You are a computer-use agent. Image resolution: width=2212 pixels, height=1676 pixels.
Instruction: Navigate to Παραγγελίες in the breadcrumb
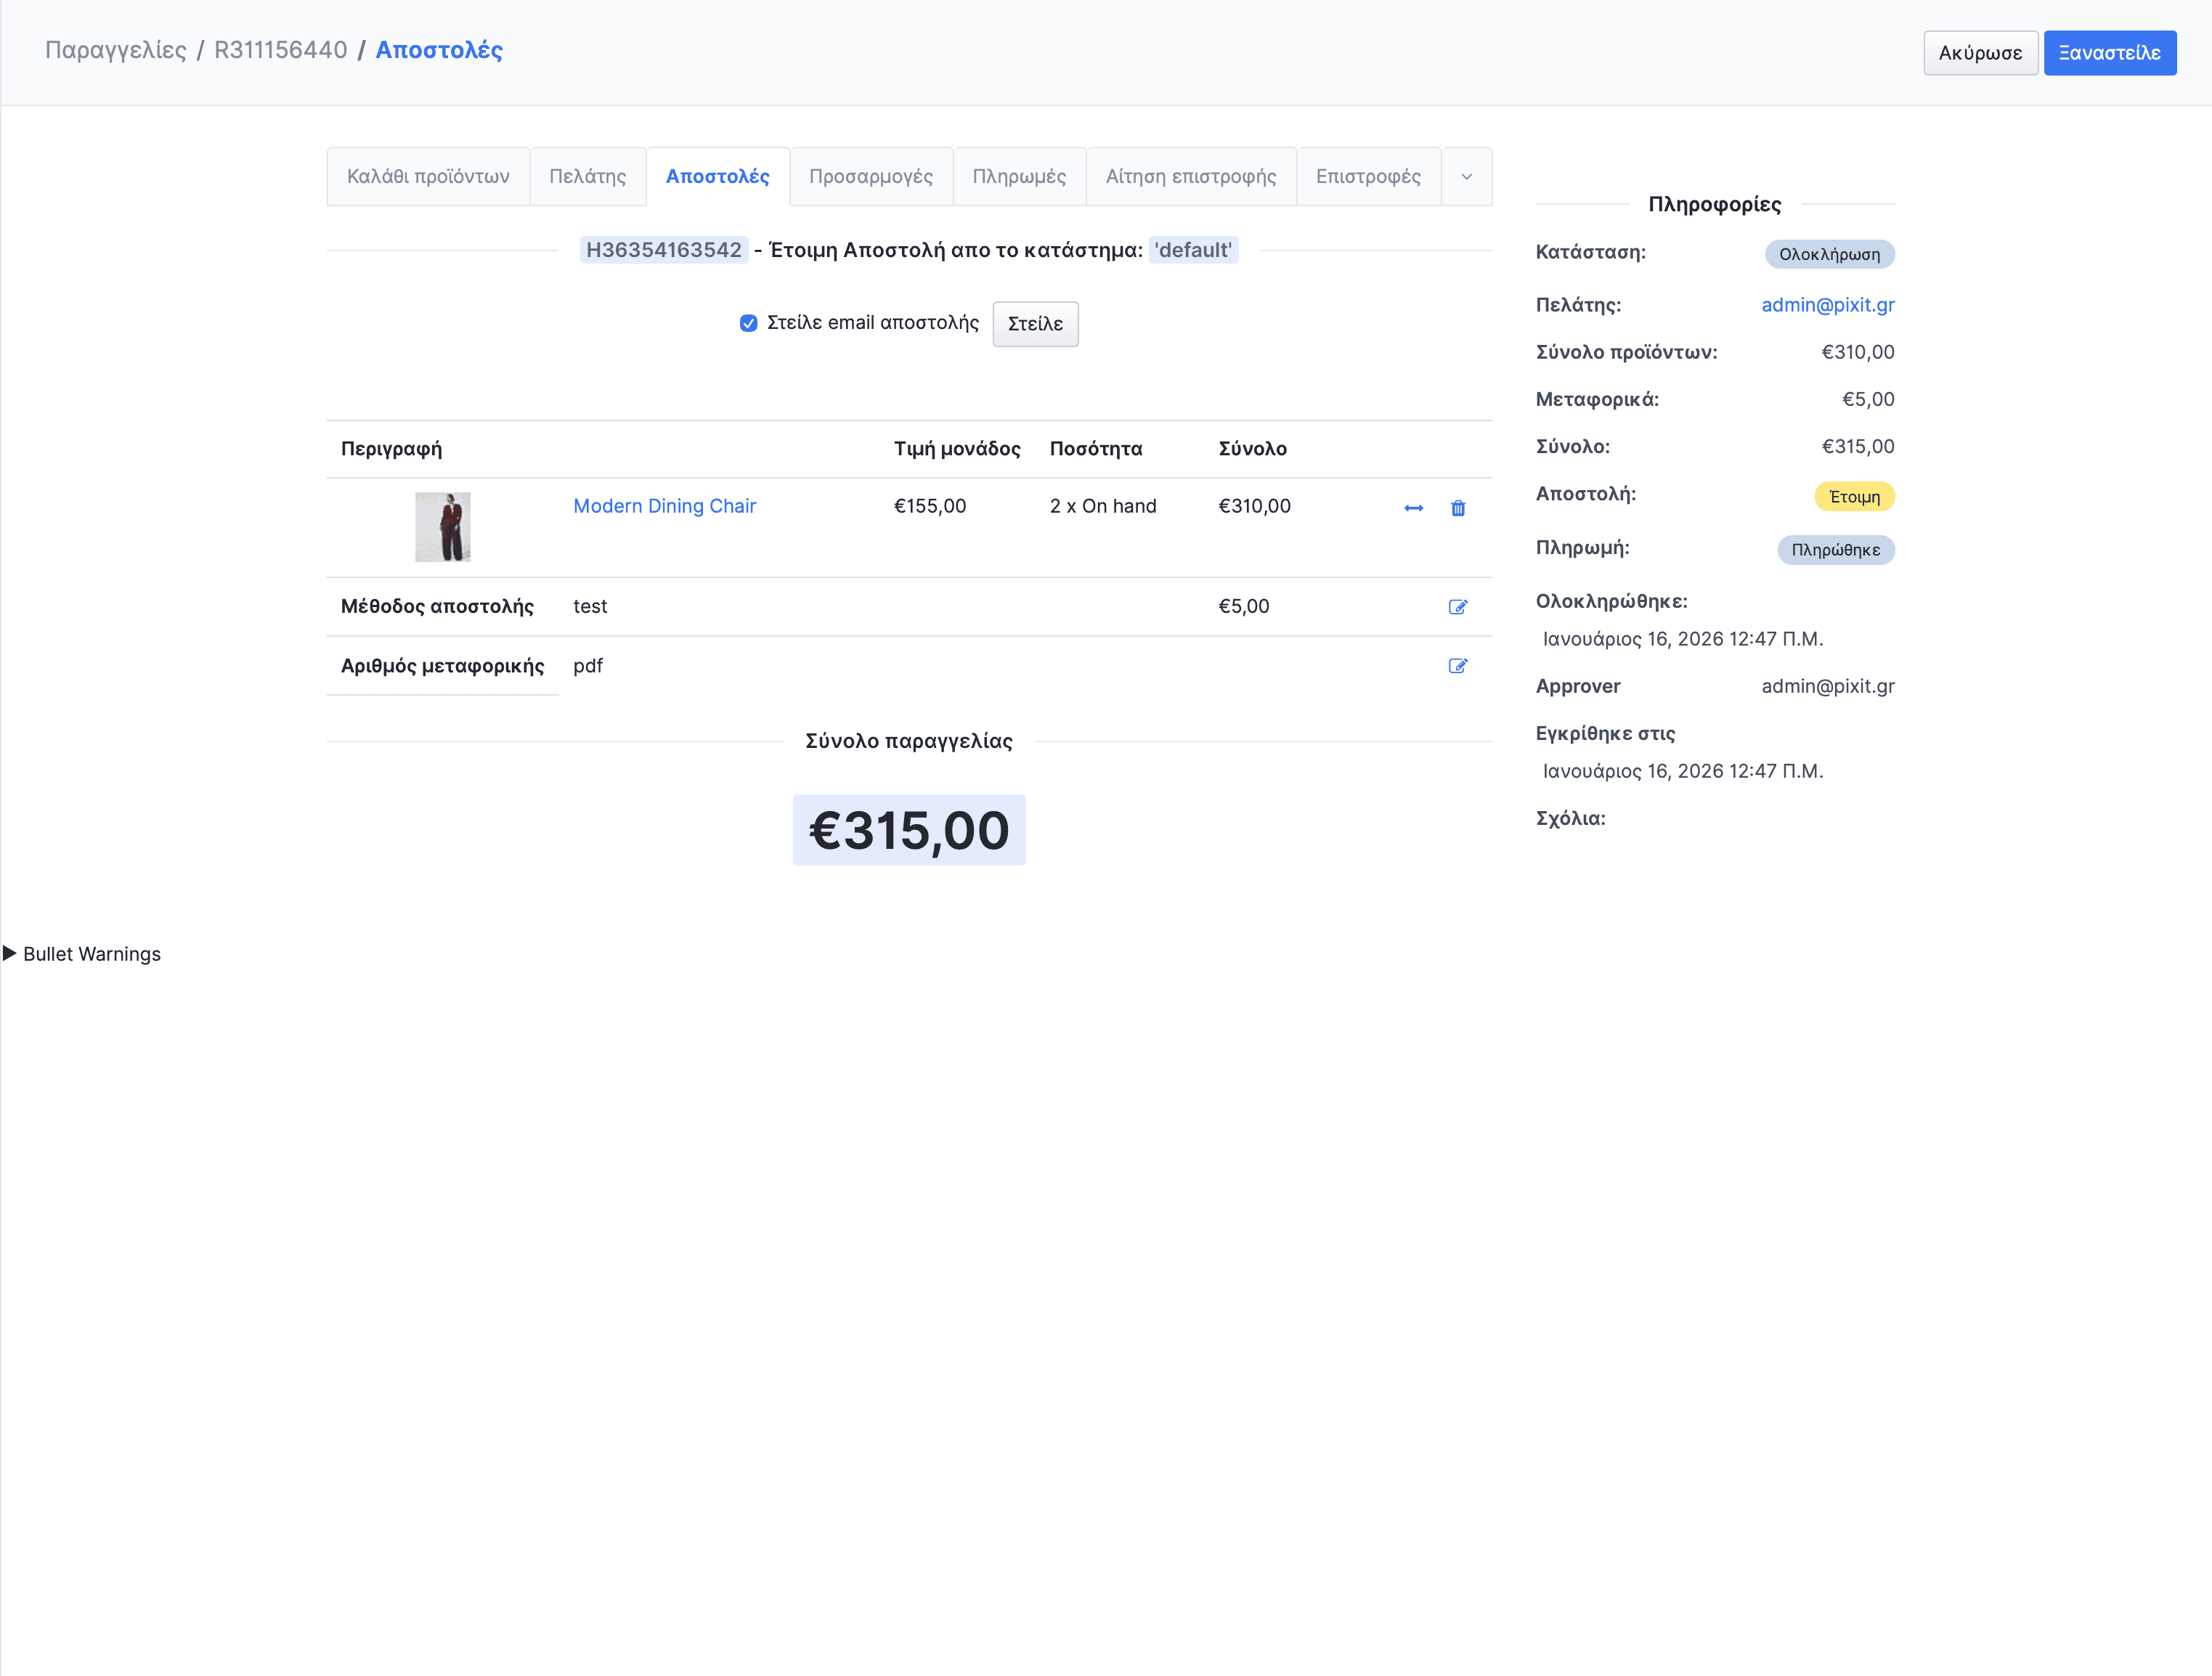pyautogui.click(x=116, y=50)
